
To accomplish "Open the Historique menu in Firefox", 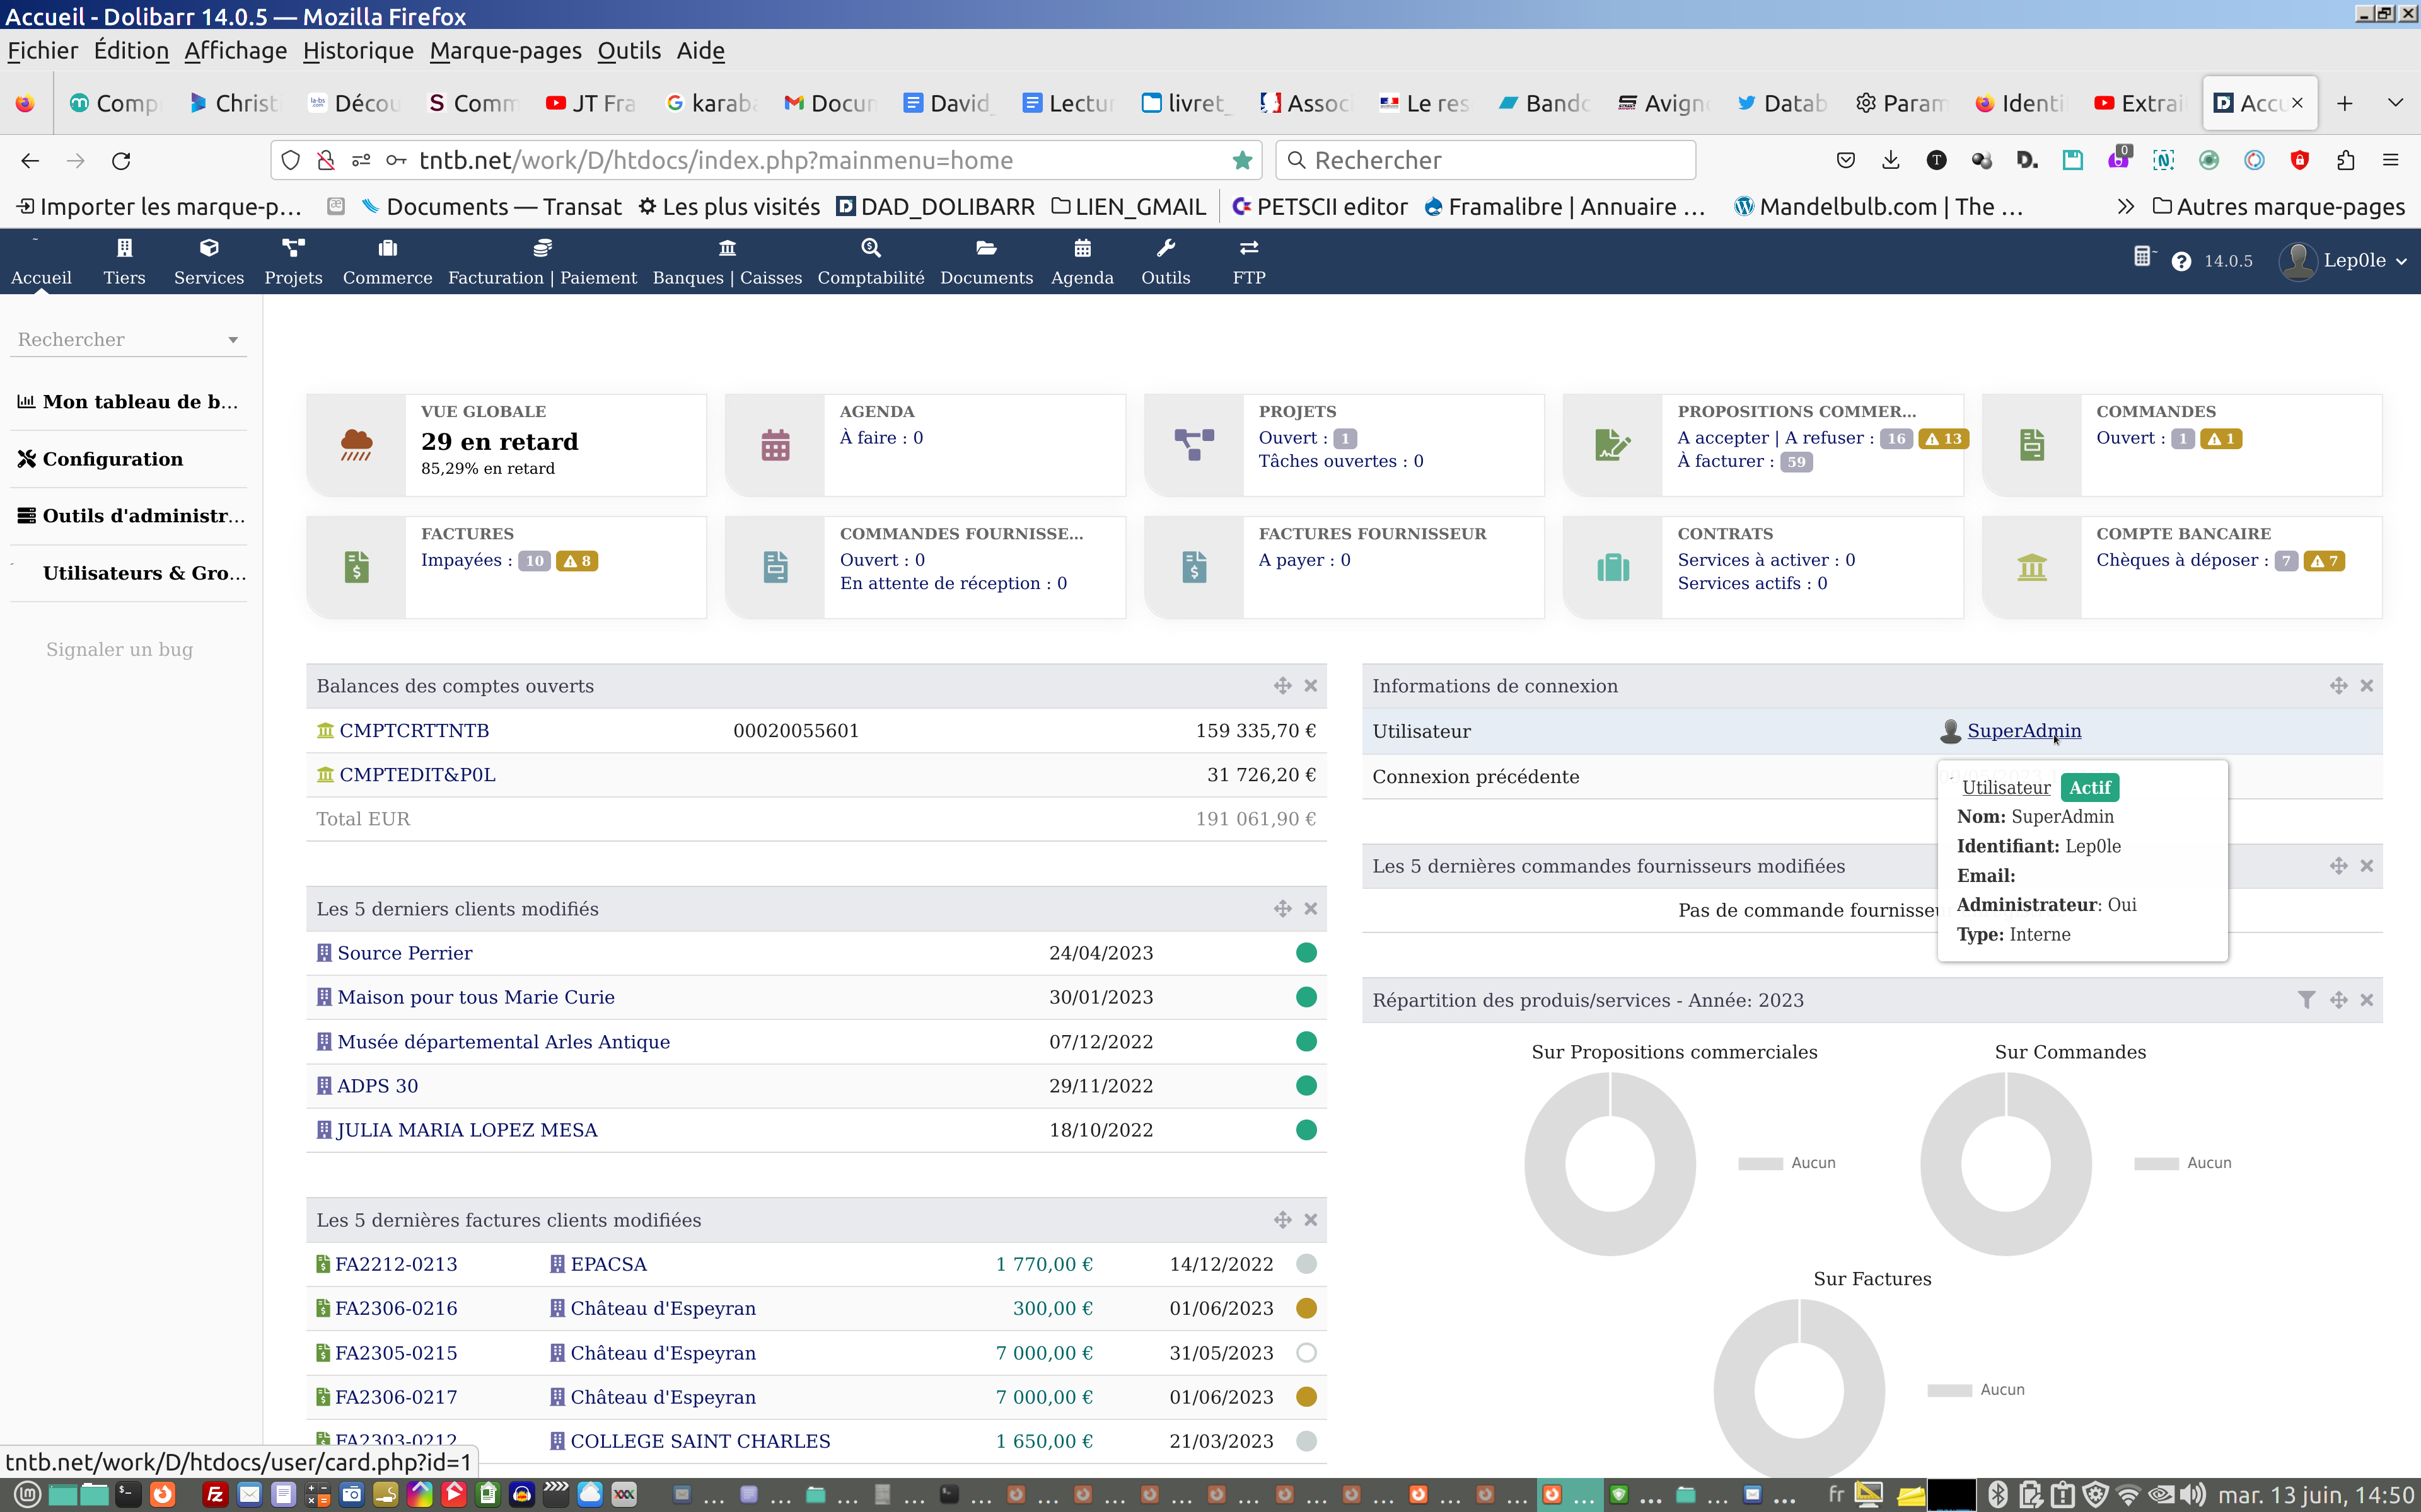I will click(358, 51).
